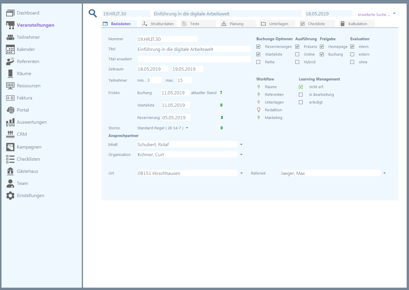Open the Referent dropdown arrow
The image size is (409, 290).
[x=384, y=173]
